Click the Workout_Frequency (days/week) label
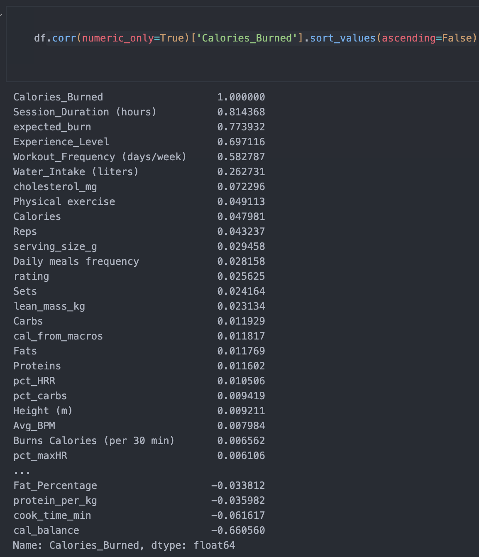The width and height of the screenshot is (479, 557). click(x=100, y=157)
